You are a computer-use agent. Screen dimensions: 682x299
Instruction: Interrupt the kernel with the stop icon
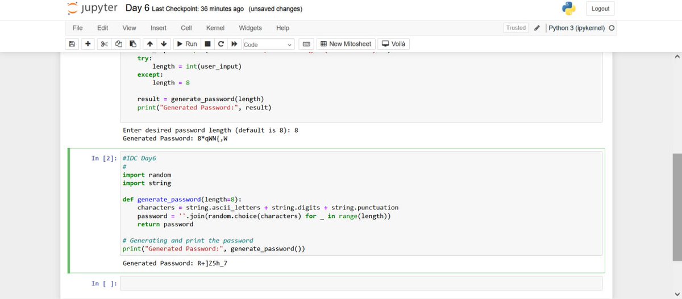pos(208,44)
